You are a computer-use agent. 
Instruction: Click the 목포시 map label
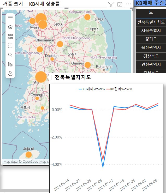(25, 107)
